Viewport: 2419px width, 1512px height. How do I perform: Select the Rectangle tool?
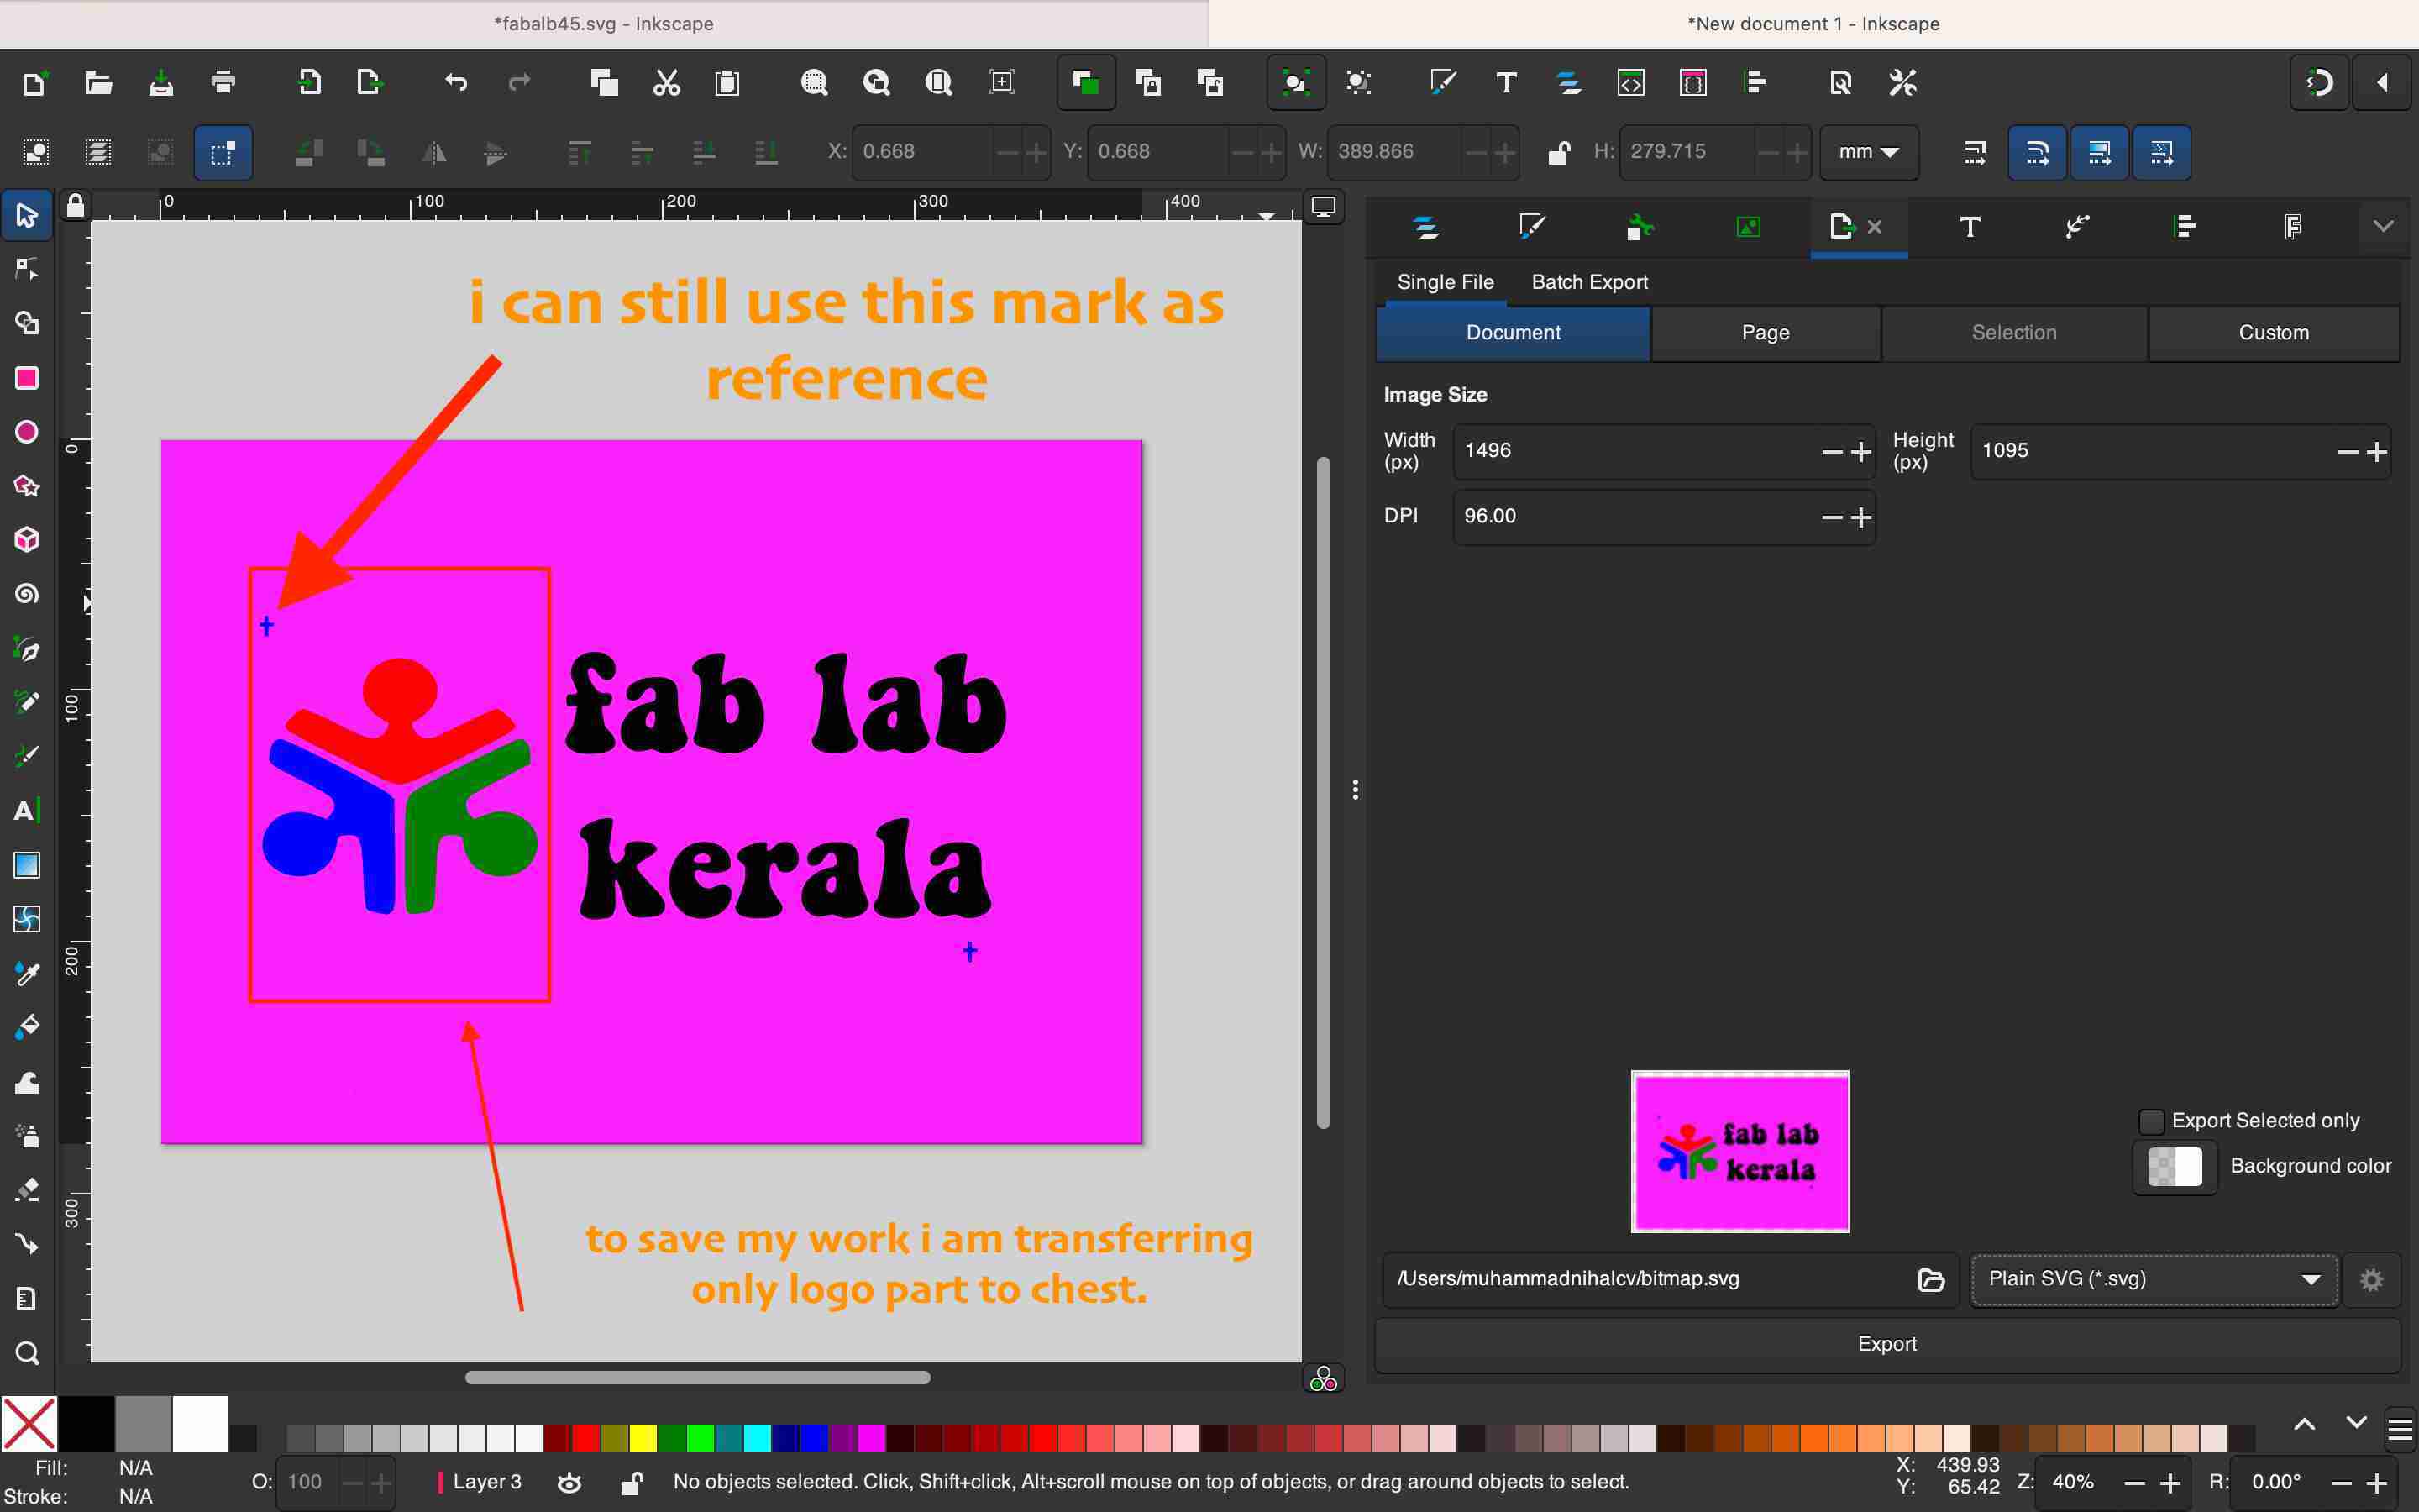[x=27, y=378]
